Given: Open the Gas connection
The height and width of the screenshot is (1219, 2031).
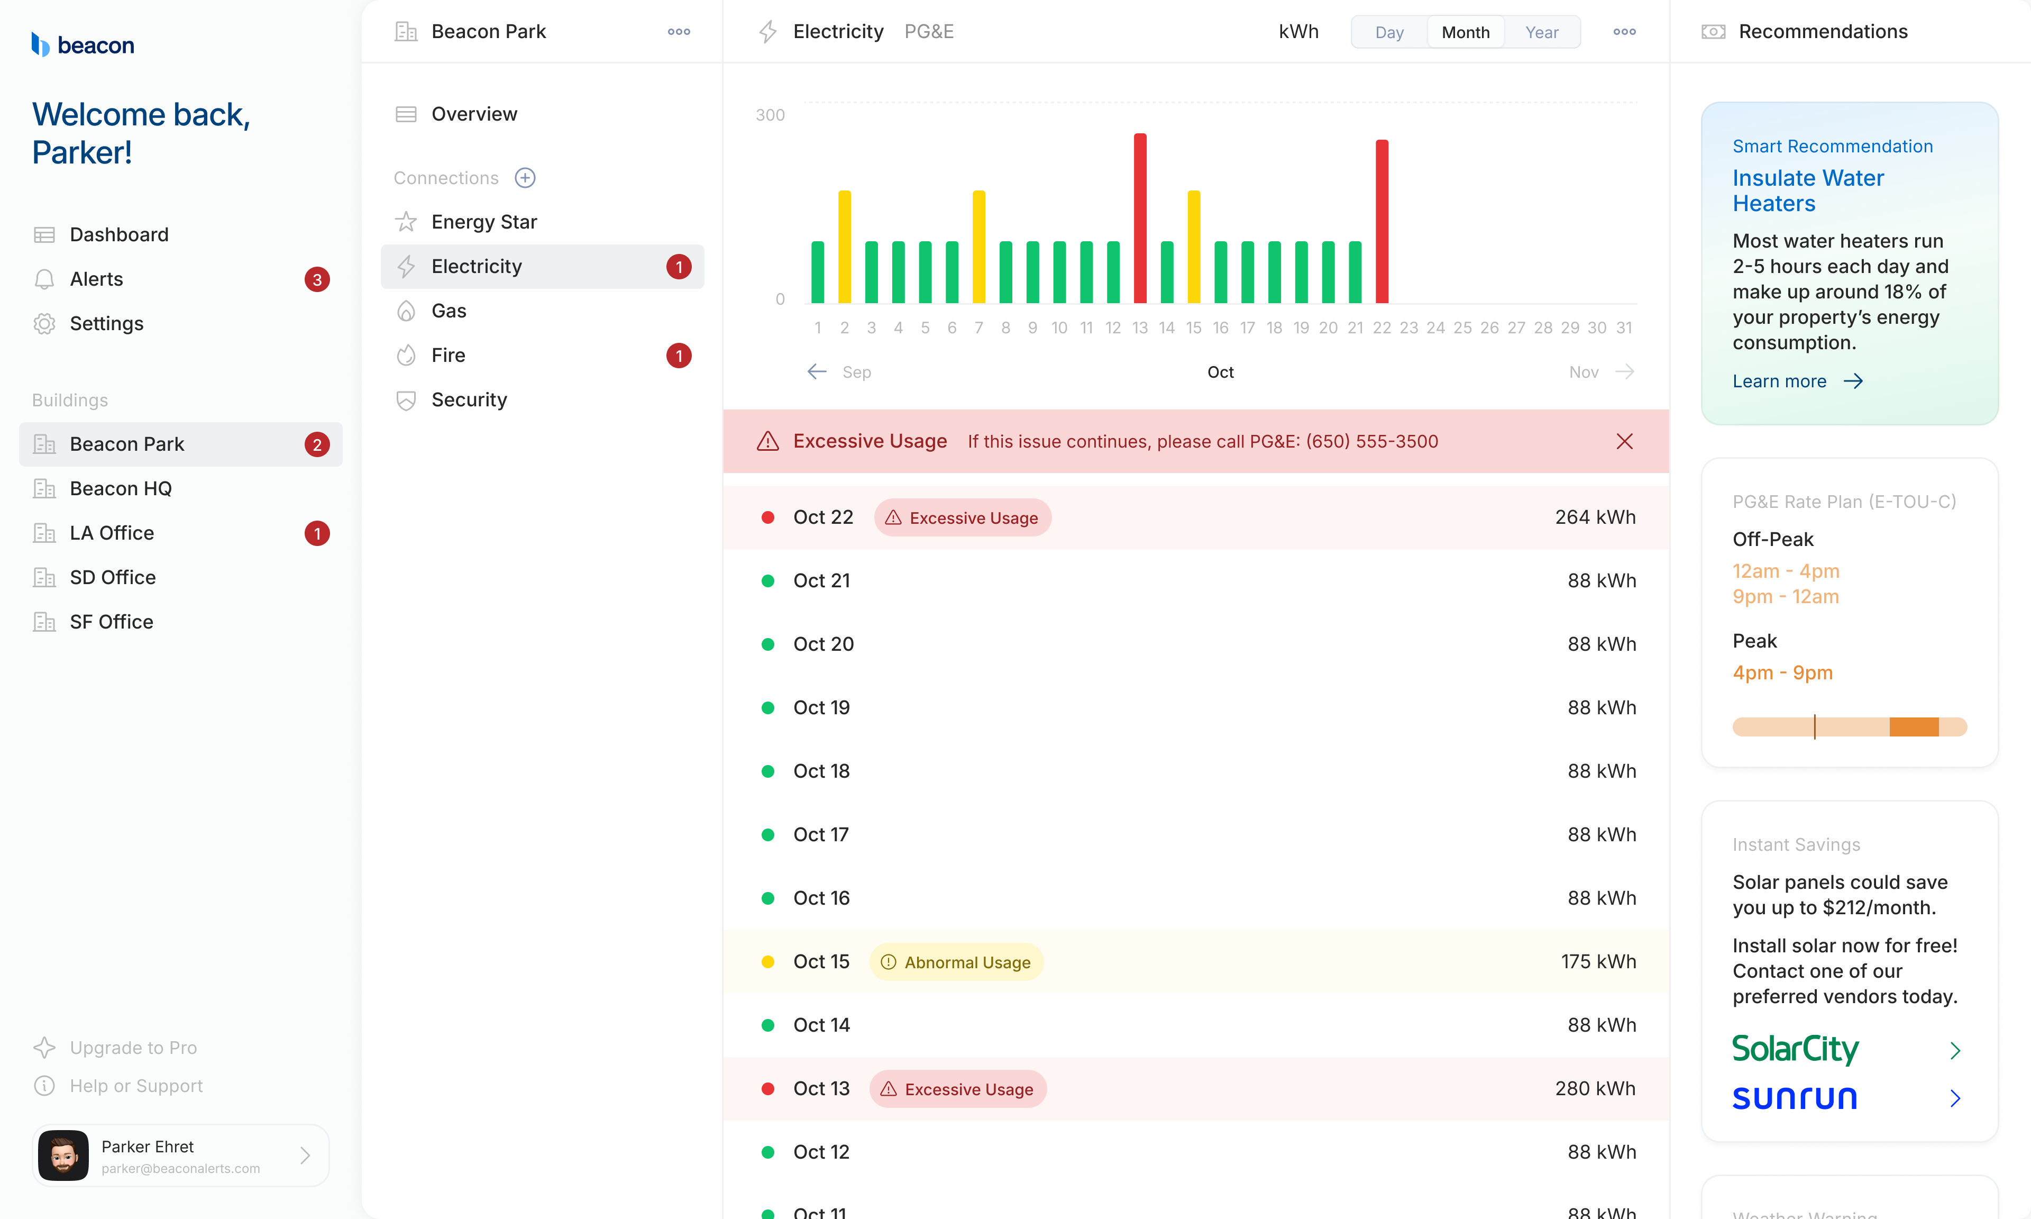Looking at the screenshot, I should click(x=542, y=311).
